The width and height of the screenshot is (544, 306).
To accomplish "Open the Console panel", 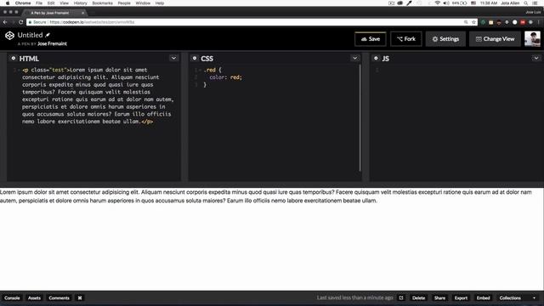I will 12,298.
